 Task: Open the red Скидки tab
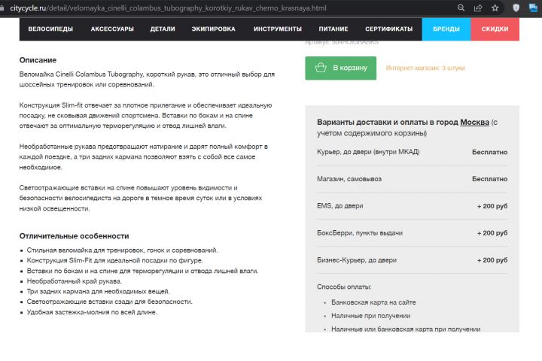click(x=495, y=29)
